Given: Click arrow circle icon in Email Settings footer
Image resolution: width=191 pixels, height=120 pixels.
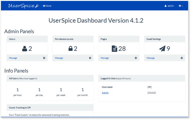Looking at the screenshot, I should tap(182, 58).
